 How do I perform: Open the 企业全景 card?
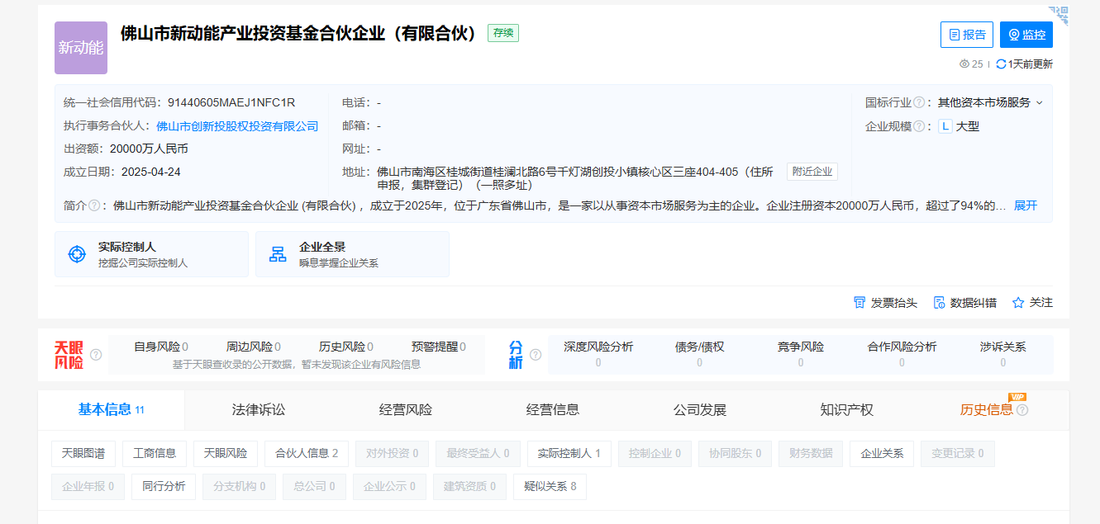352,254
